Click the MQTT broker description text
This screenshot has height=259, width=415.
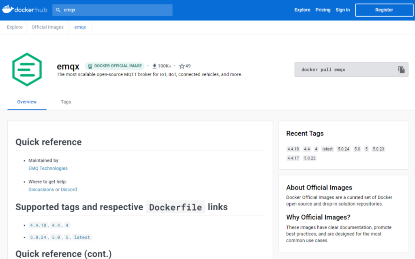tap(149, 74)
